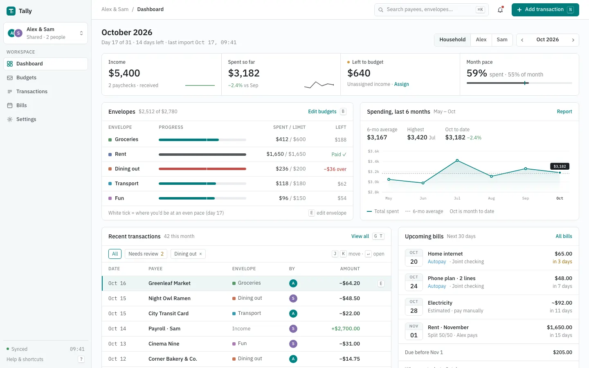Remove the Dining out filter chip

(x=200, y=254)
